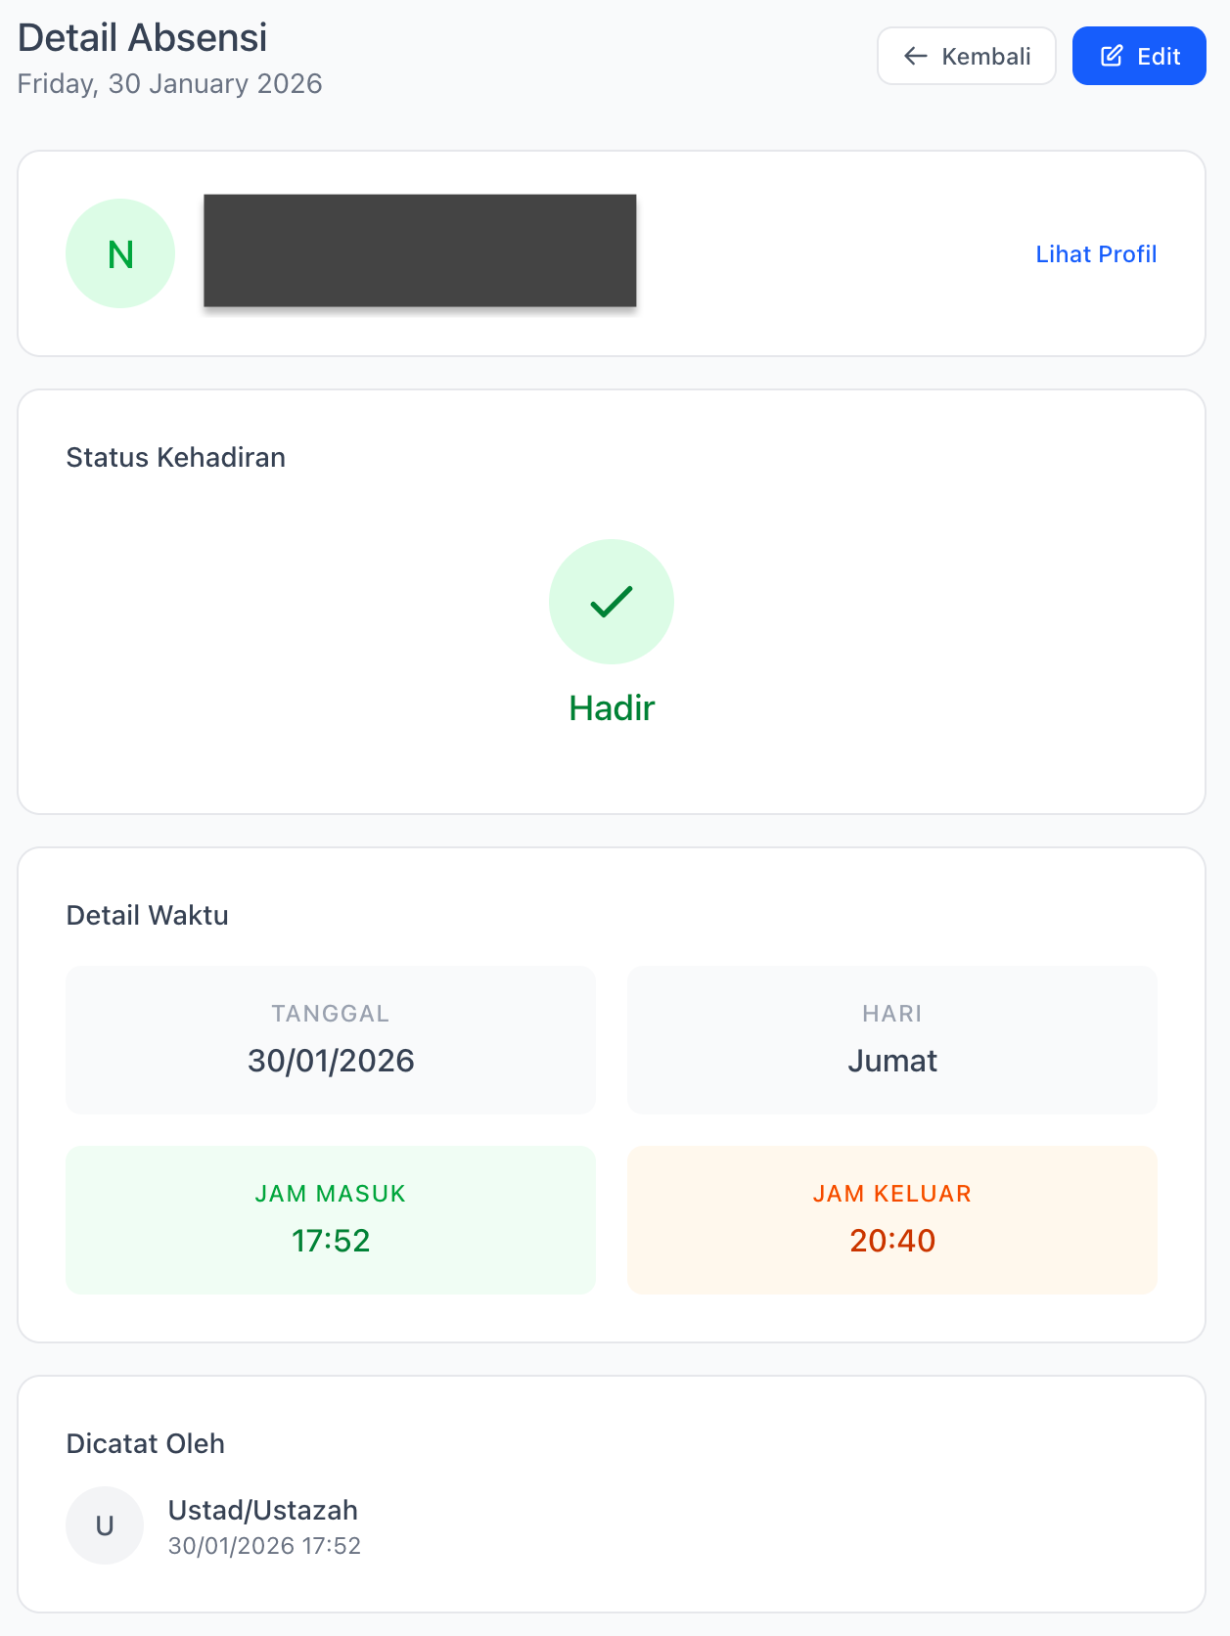Click the Ustad/Ustazah recorder name

point(263,1510)
